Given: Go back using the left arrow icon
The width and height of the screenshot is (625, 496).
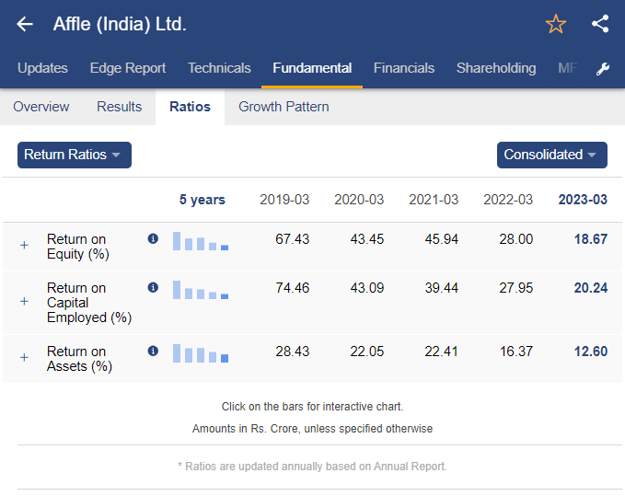Looking at the screenshot, I should tap(25, 24).
